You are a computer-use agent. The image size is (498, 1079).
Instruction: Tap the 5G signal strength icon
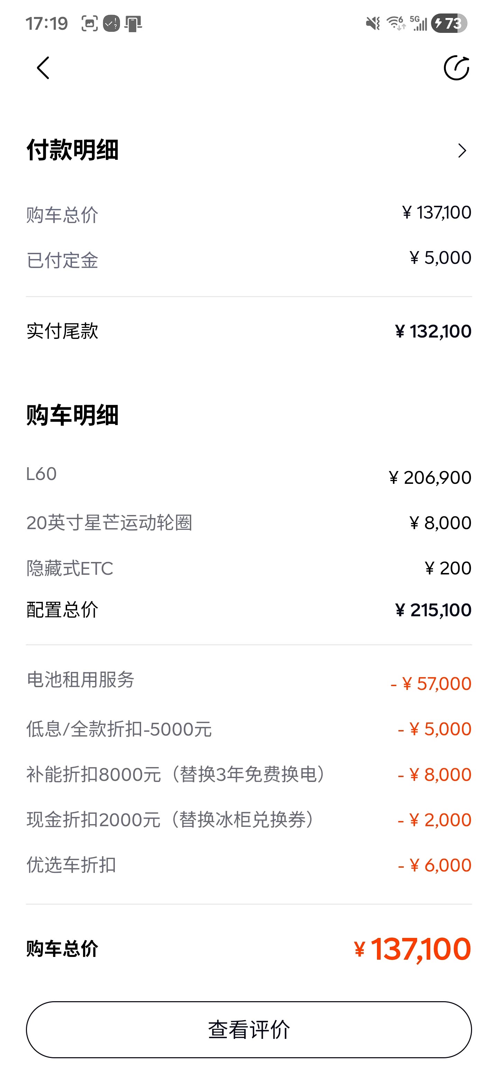click(x=418, y=24)
